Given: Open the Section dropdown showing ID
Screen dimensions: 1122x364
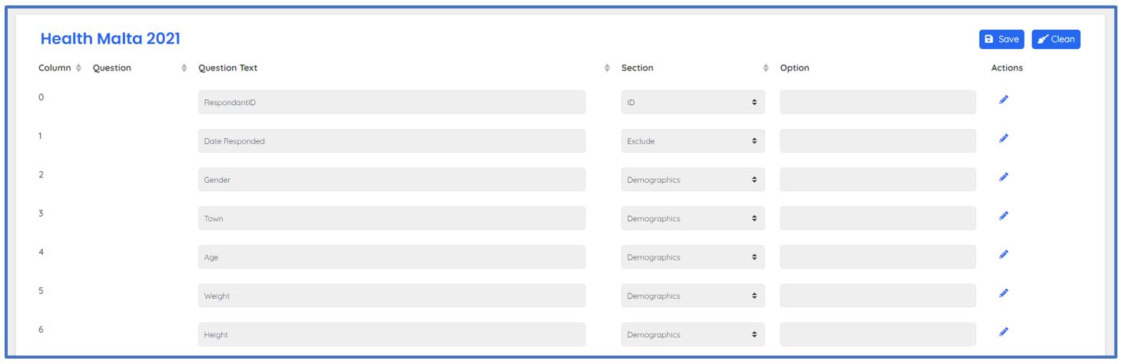Looking at the screenshot, I should coord(693,102).
